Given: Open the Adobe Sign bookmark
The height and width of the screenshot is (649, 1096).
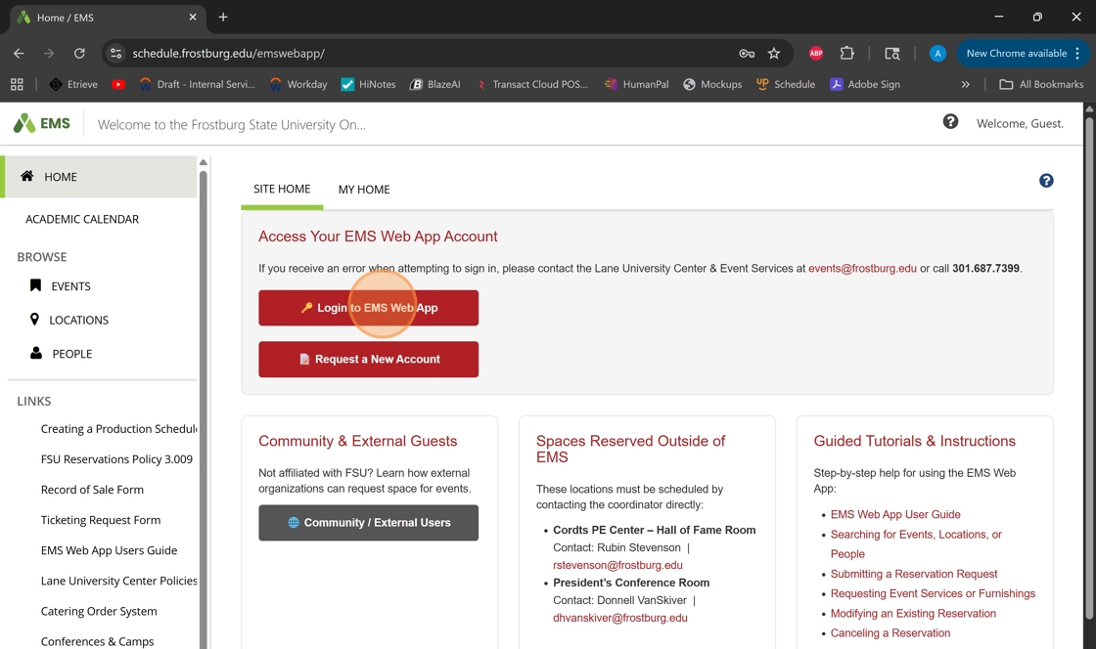Looking at the screenshot, I should (865, 84).
